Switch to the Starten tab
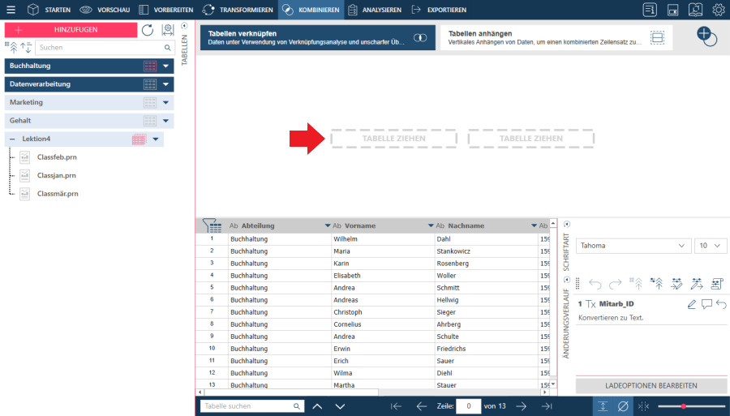 (x=49, y=10)
